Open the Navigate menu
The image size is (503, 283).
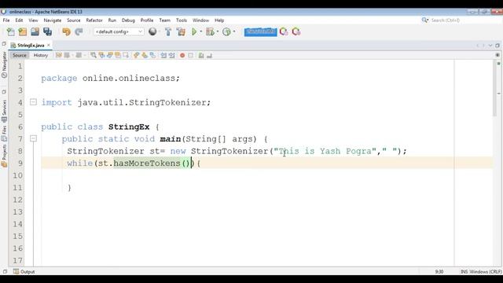coord(53,20)
